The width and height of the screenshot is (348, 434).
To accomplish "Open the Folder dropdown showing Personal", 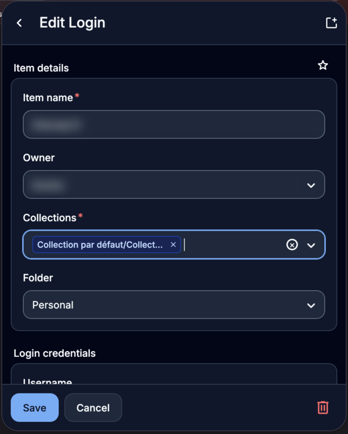I will (x=174, y=304).
